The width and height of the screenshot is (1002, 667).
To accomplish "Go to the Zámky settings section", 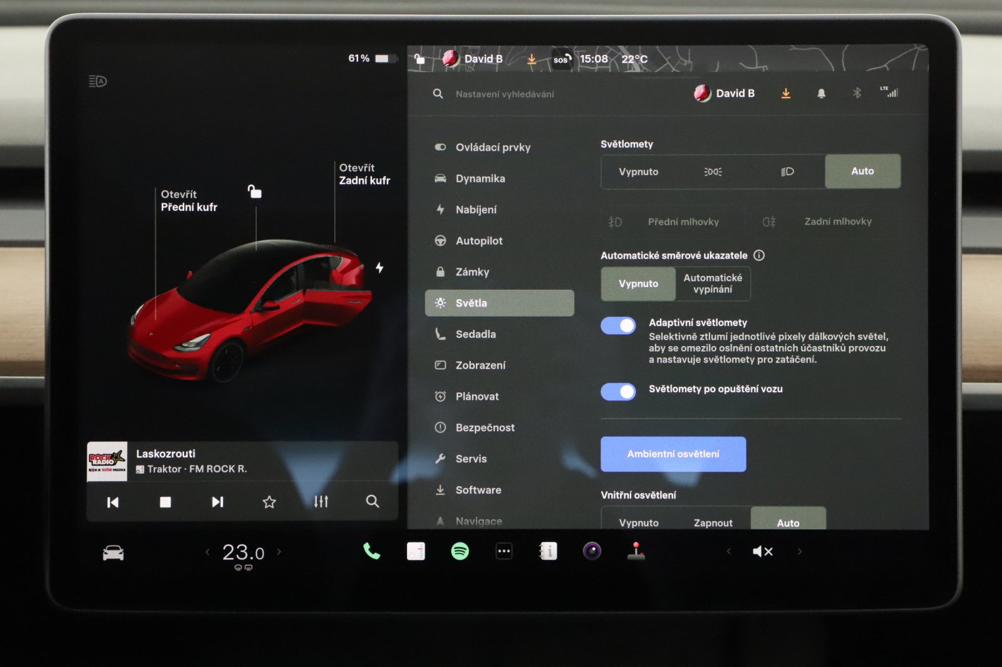I will 472,272.
